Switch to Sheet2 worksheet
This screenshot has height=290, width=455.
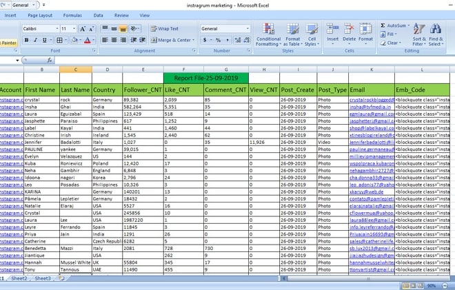[x=19, y=278]
